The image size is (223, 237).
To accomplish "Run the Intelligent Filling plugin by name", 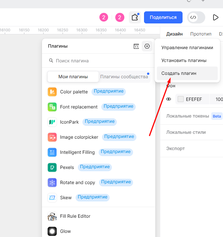I will 77,152.
